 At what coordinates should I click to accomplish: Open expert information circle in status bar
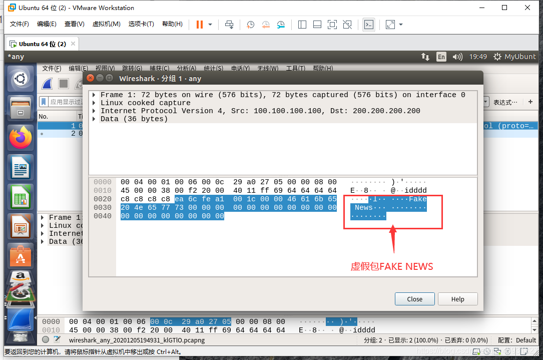pyautogui.click(x=46, y=339)
